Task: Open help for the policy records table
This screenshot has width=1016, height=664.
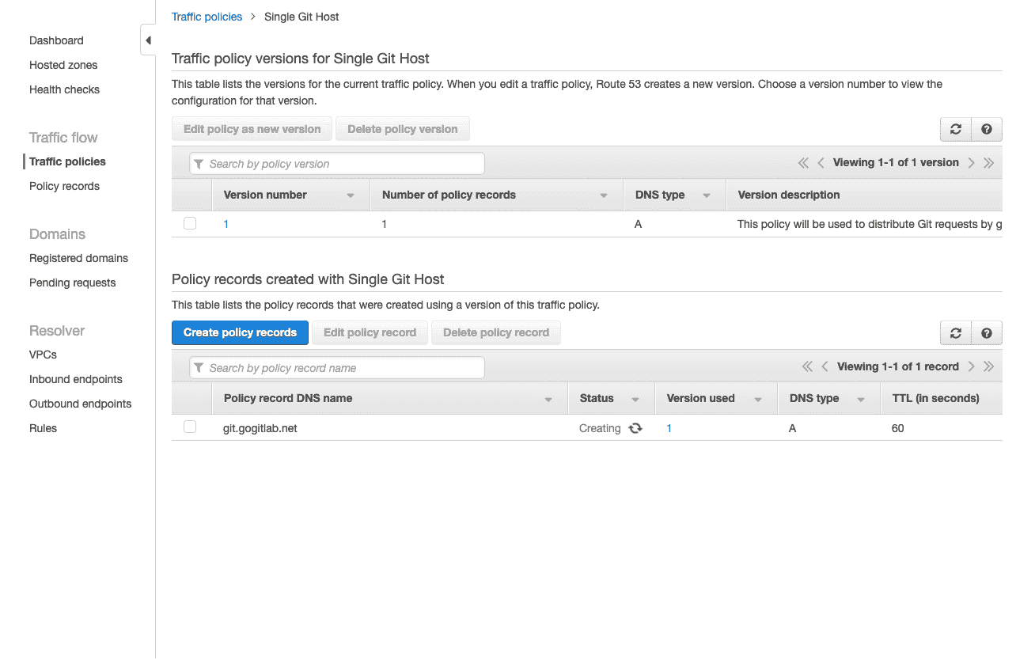Action: pyautogui.click(x=986, y=332)
